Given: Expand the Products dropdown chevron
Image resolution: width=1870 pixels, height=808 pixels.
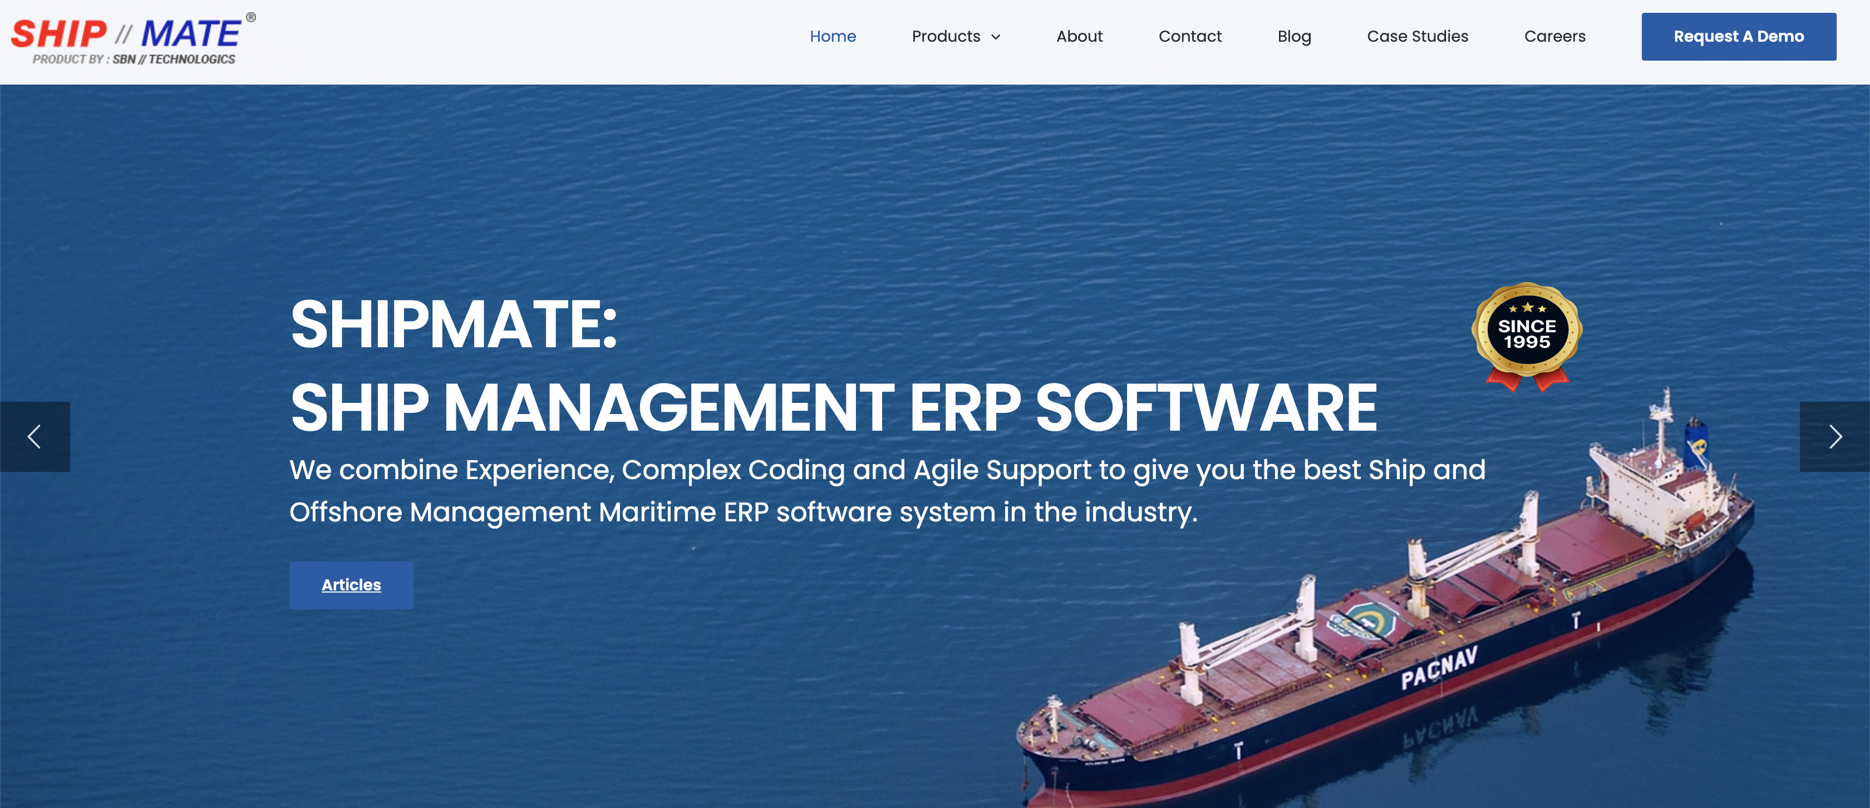Looking at the screenshot, I should pos(996,37).
